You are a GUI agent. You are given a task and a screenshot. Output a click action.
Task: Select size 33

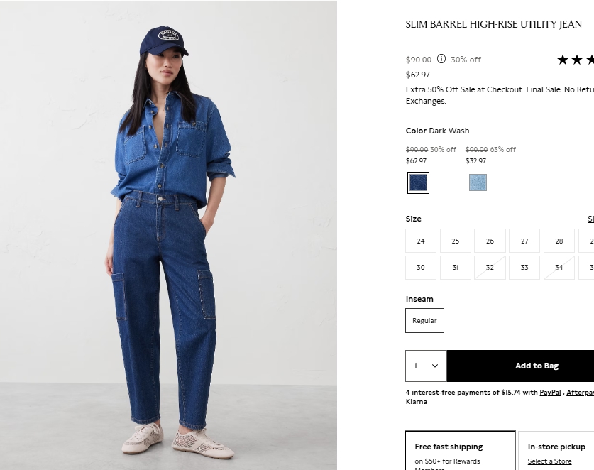(524, 268)
